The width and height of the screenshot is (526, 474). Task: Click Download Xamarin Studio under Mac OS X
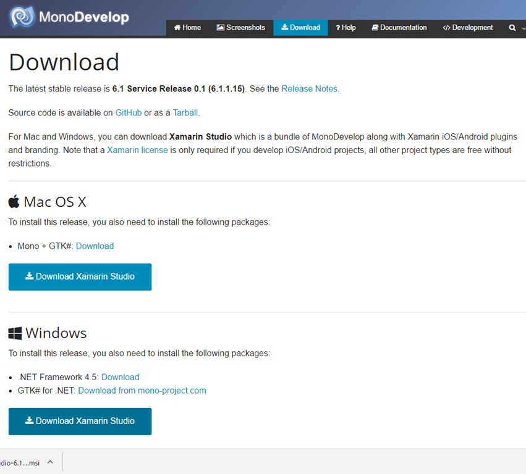(x=80, y=276)
